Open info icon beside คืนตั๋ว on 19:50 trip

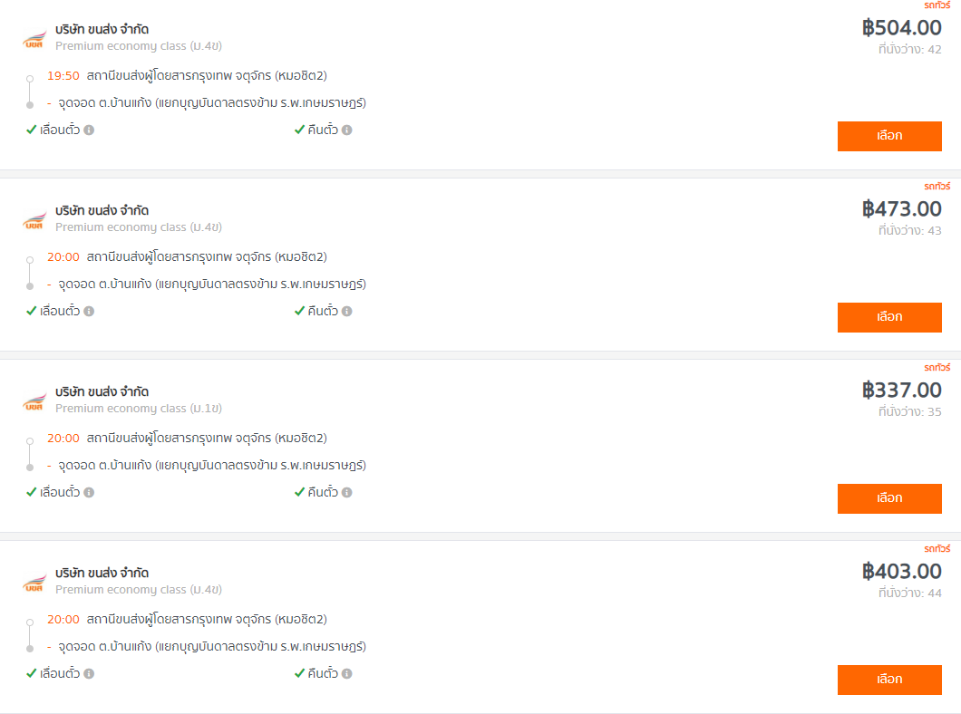click(347, 130)
